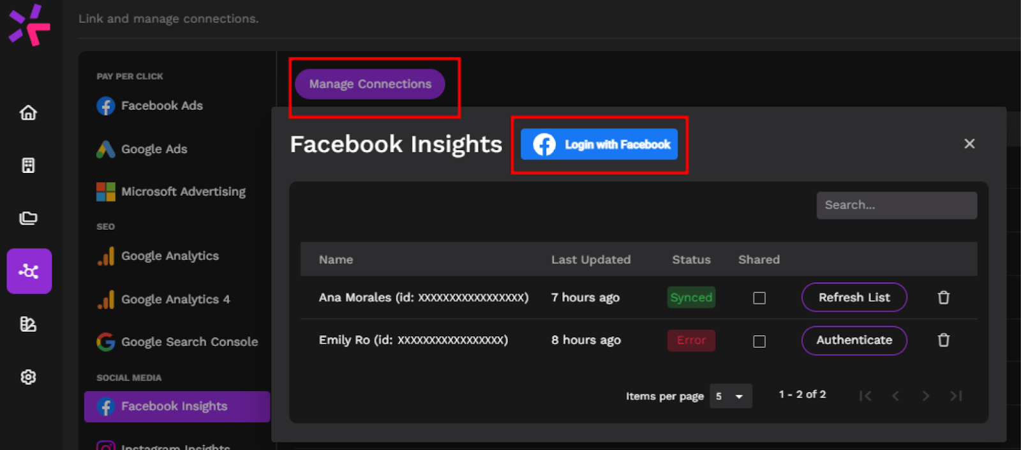Close the Facebook Insights dialog

click(969, 144)
